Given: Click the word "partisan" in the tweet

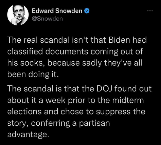Looking at the screenshot, I should point(94,123).
